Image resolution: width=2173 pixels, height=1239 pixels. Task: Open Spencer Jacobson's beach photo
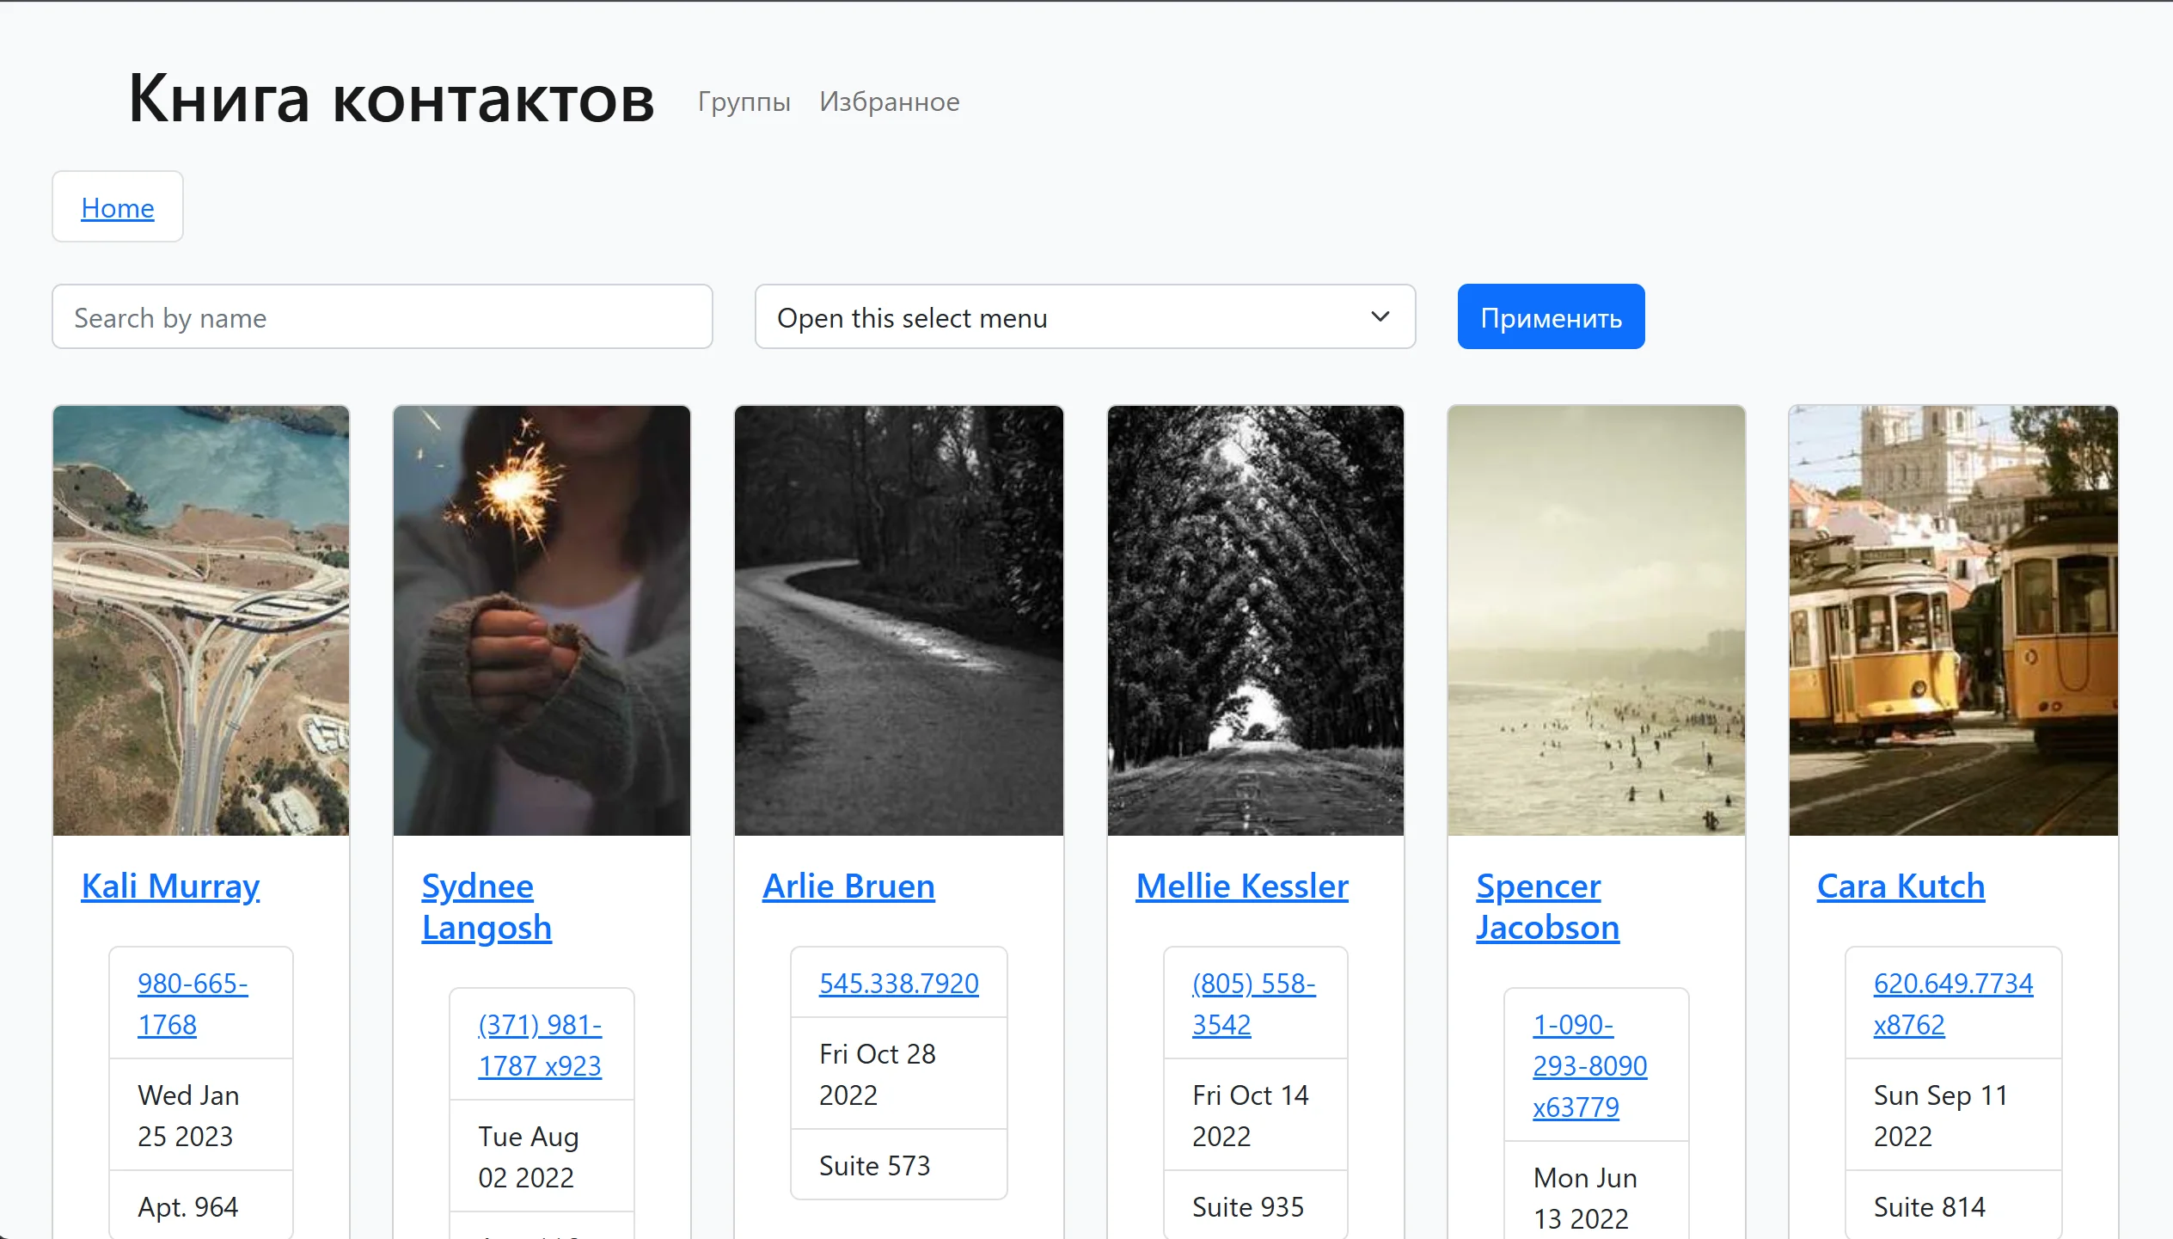point(1595,620)
